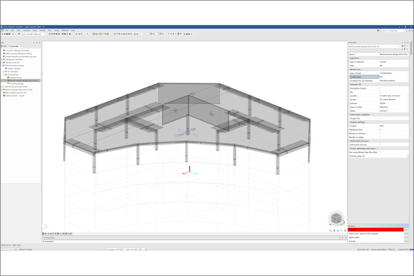Click the SCIA Engineer logo in the menu bar

click(3, 30)
